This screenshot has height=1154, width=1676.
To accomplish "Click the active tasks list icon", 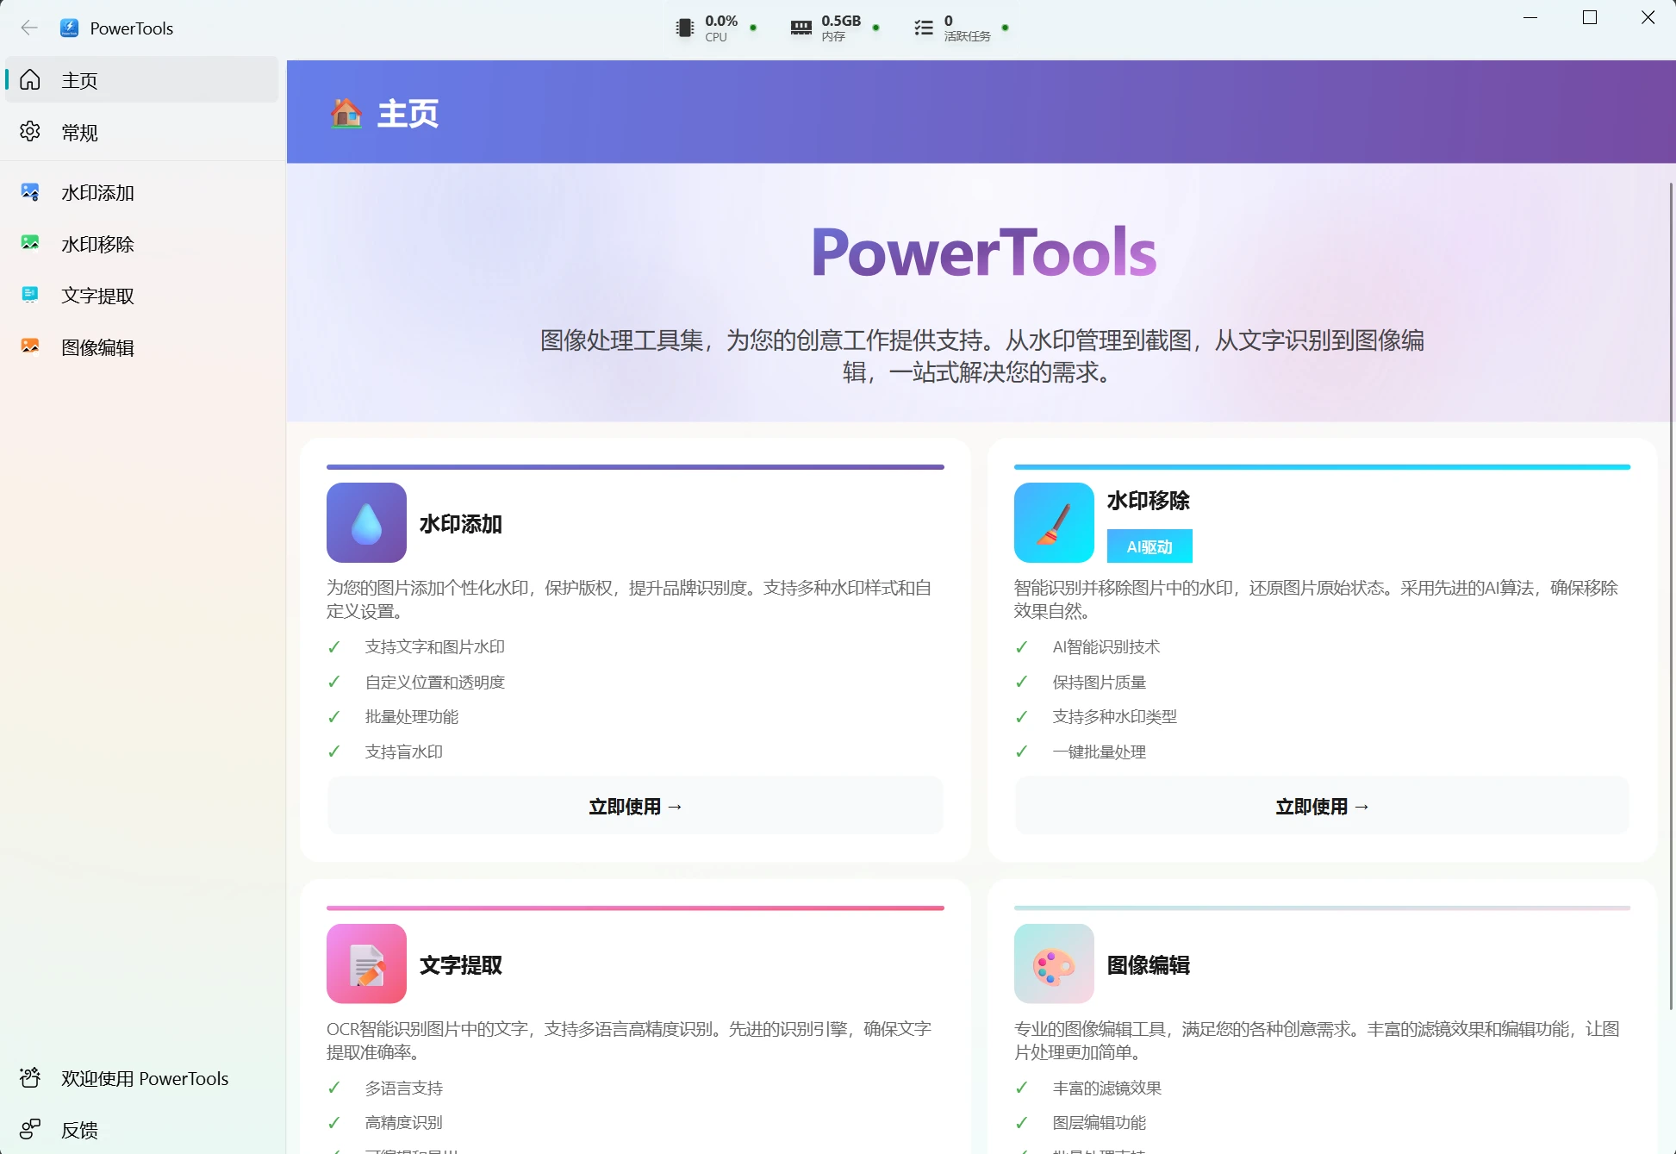I will (924, 28).
